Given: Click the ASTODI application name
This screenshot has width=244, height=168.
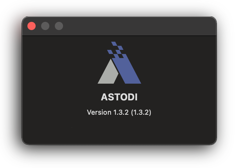Looking at the screenshot, I should (x=119, y=97).
